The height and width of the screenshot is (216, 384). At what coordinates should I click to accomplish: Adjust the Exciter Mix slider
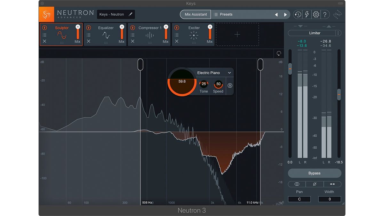click(x=210, y=32)
